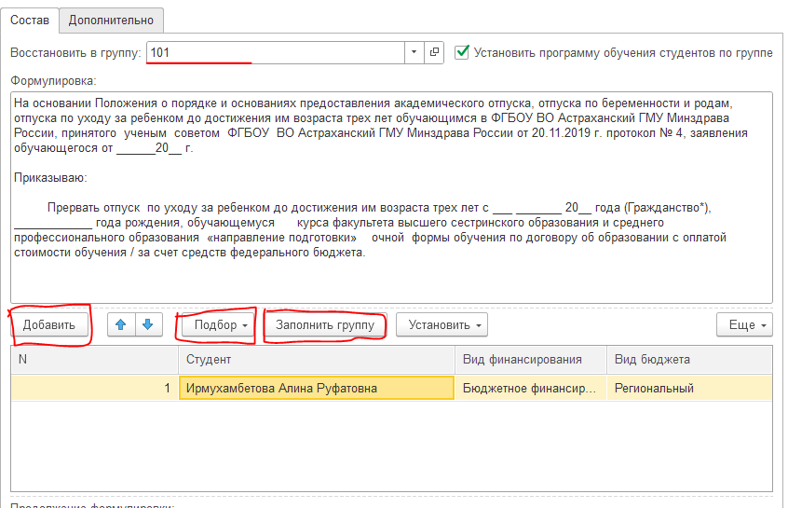Click the Региональный budget cell

(689, 389)
